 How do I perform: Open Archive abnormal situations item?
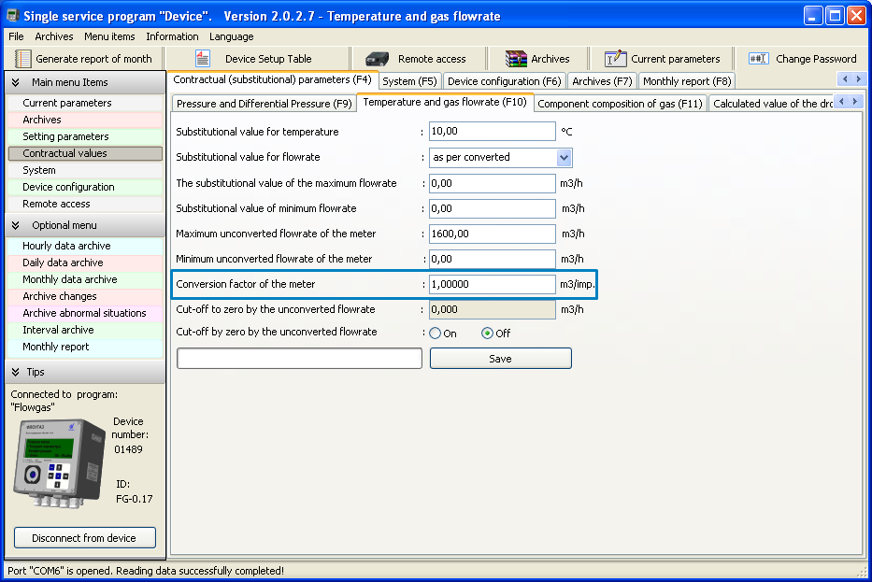click(x=85, y=313)
